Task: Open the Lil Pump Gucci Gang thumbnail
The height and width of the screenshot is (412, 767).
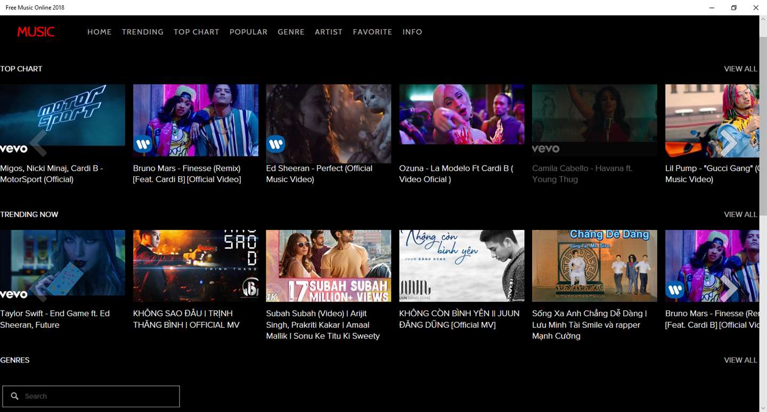Action: (x=712, y=120)
